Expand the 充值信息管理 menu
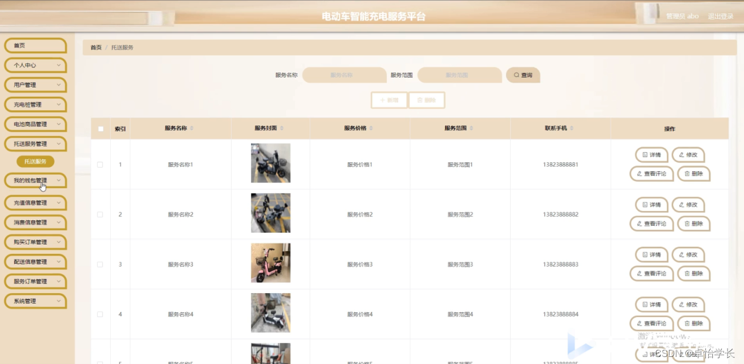The width and height of the screenshot is (744, 364). coord(35,203)
